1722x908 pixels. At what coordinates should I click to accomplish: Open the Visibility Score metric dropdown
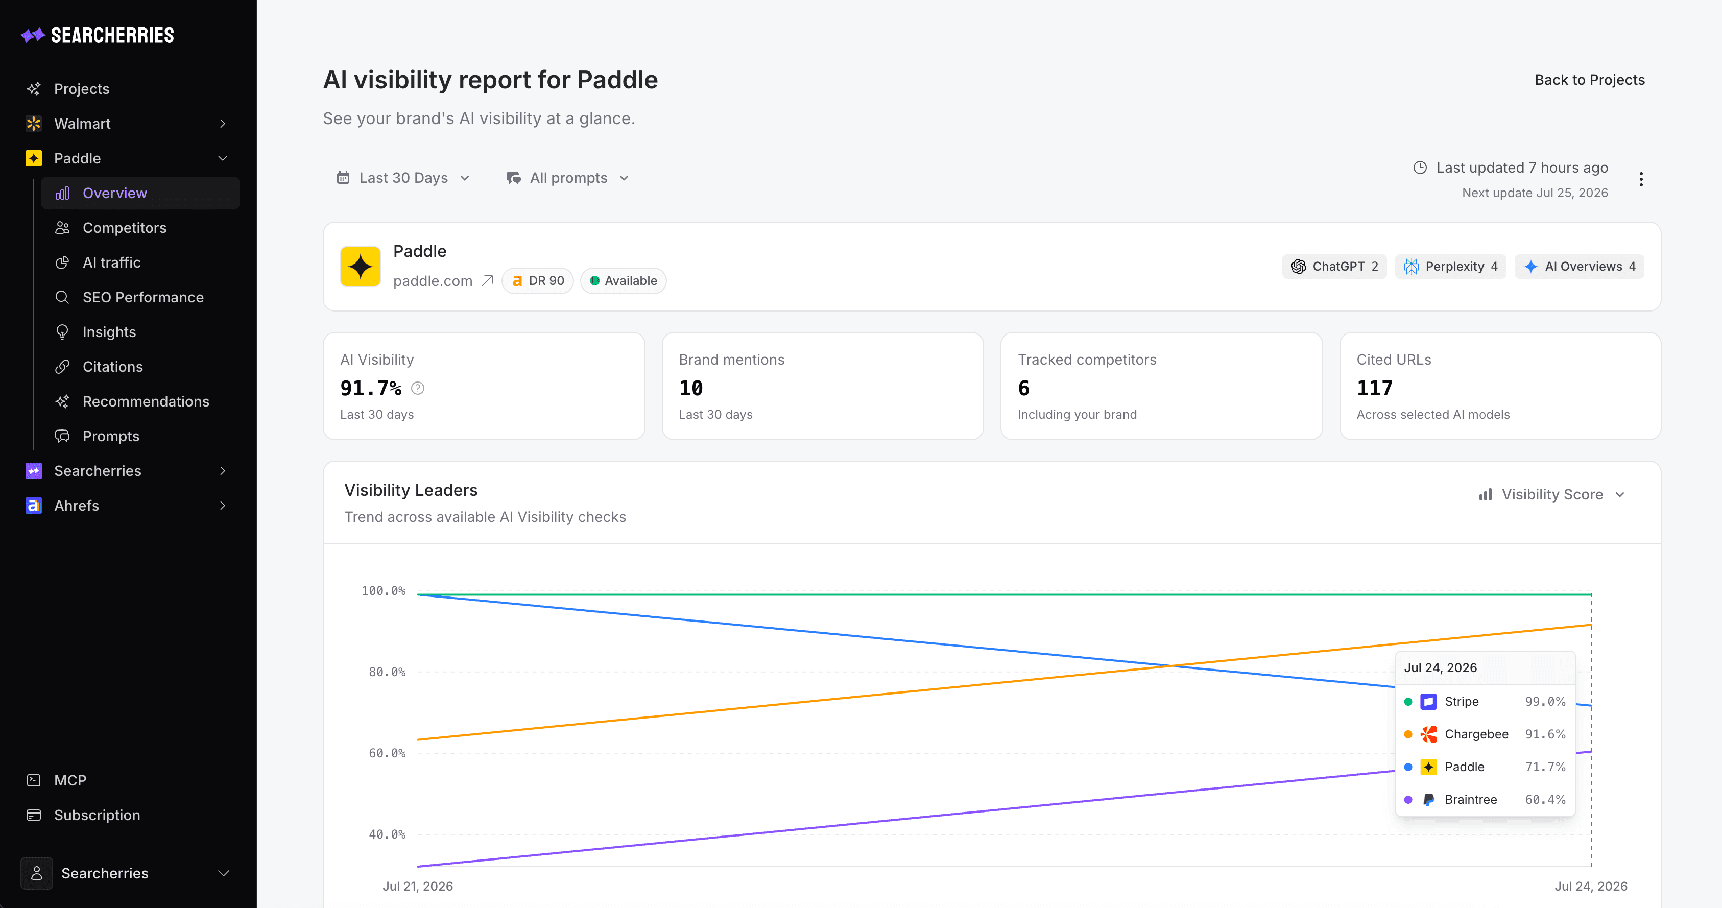pos(1551,495)
